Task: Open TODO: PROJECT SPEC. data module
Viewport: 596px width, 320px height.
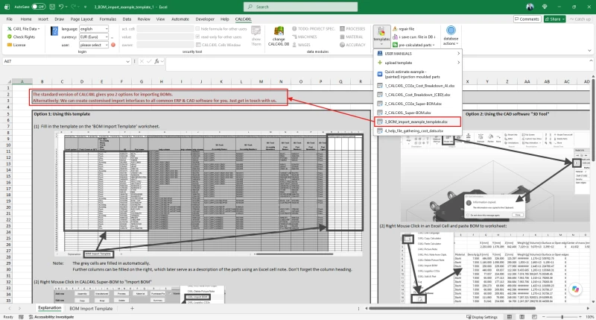Action: 313,29
